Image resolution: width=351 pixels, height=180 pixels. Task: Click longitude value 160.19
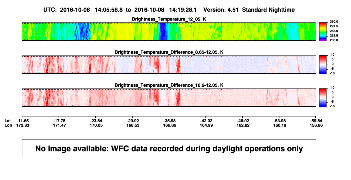(279, 125)
